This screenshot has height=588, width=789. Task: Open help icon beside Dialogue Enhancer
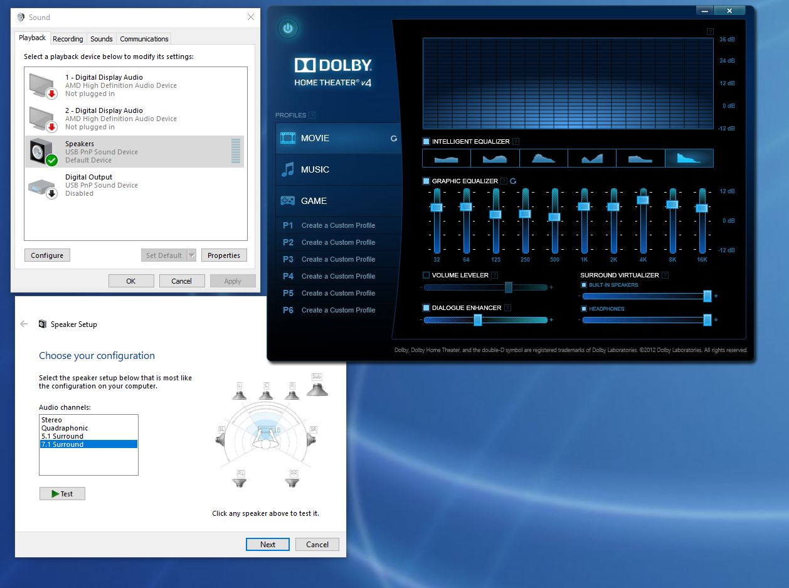pos(507,307)
